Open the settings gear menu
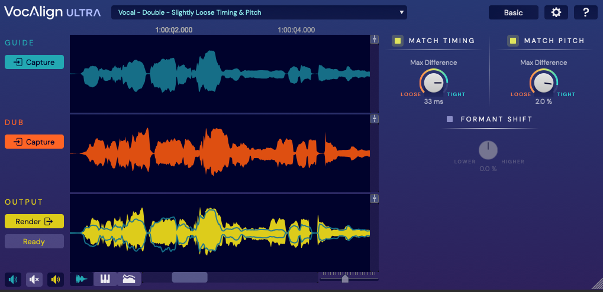The image size is (603, 292). coord(556,12)
